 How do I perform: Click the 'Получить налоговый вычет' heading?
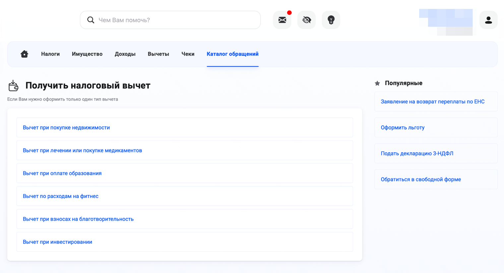(x=88, y=85)
